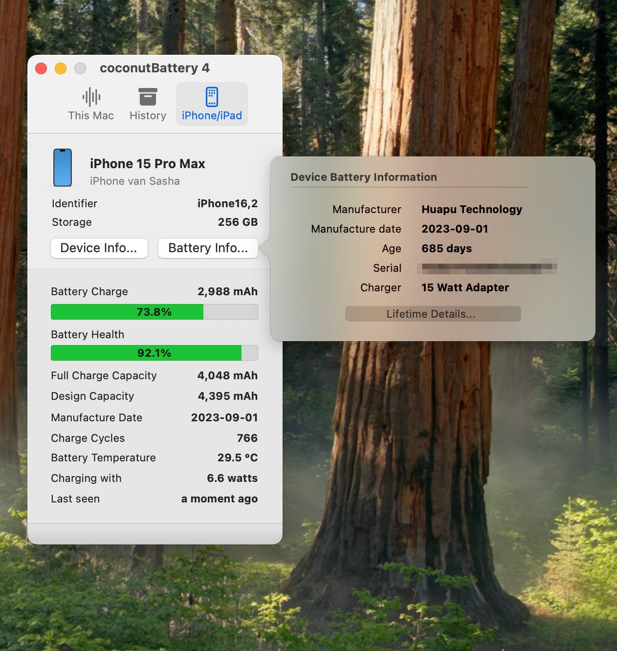Switch to the History tab label
Image resolution: width=617 pixels, height=651 pixels.
[148, 116]
